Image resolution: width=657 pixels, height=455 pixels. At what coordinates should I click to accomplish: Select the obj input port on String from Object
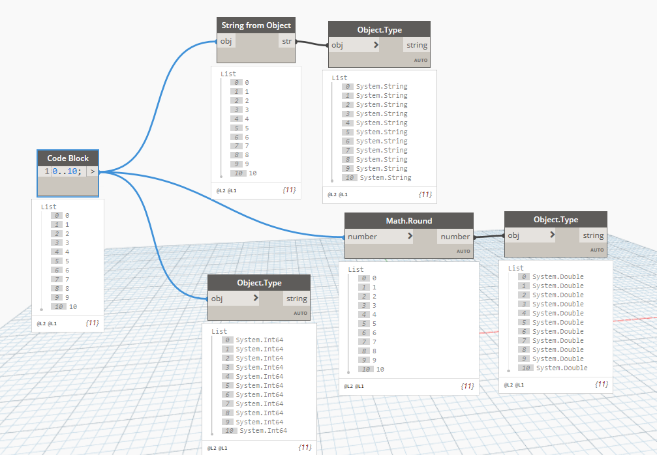point(226,40)
